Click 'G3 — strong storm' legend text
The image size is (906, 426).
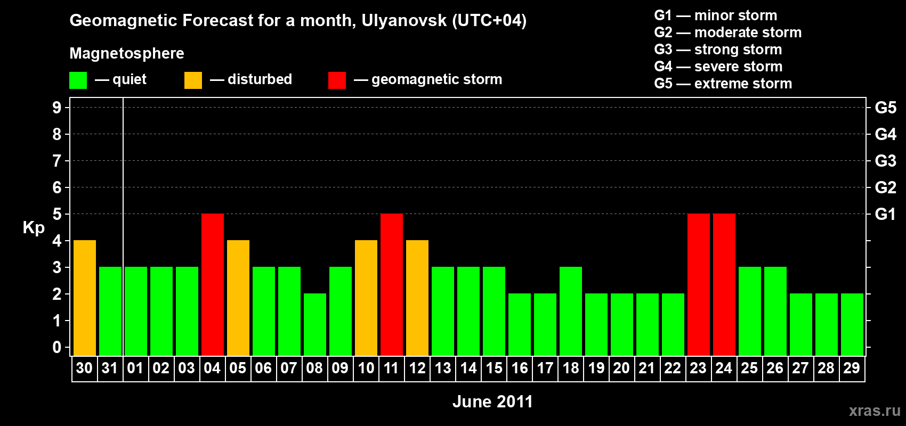(x=718, y=50)
